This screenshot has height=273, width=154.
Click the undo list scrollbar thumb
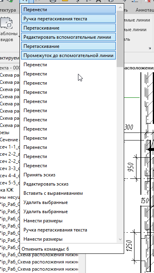click(120, 39)
